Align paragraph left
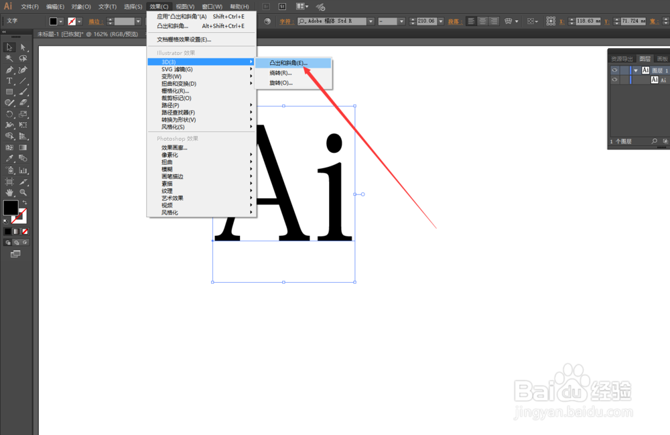This screenshot has height=435, width=670. click(x=471, y=21)
